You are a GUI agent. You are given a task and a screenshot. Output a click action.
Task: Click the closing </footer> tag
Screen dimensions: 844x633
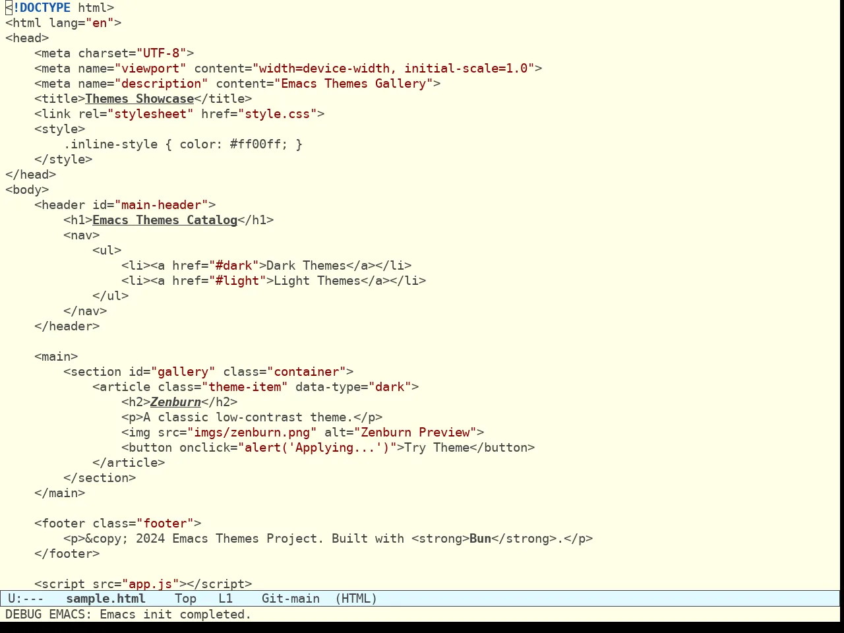(x=67, y=554)
